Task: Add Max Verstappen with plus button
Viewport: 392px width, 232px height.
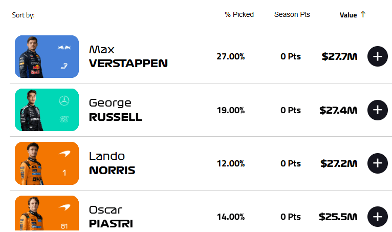Action: click(x=378, y=56)
